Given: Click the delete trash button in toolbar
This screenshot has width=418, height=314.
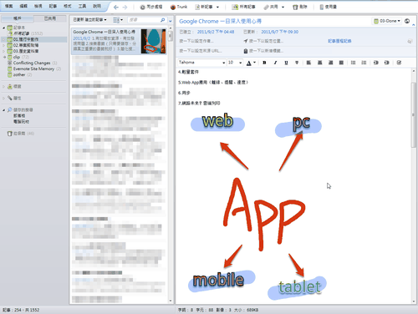Looking at the screenshot, I should pos(299,7).
